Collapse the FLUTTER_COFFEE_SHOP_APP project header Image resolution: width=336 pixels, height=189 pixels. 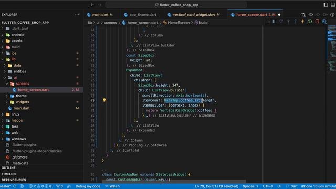(x=25, y=23)
